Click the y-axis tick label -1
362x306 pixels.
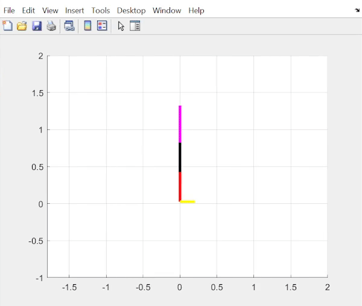[40, 278]
